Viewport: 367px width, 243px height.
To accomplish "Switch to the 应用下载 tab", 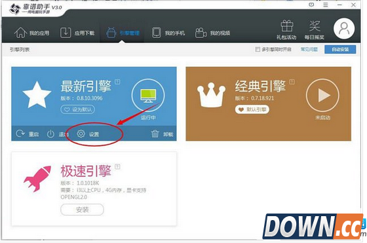I will 77,33.
